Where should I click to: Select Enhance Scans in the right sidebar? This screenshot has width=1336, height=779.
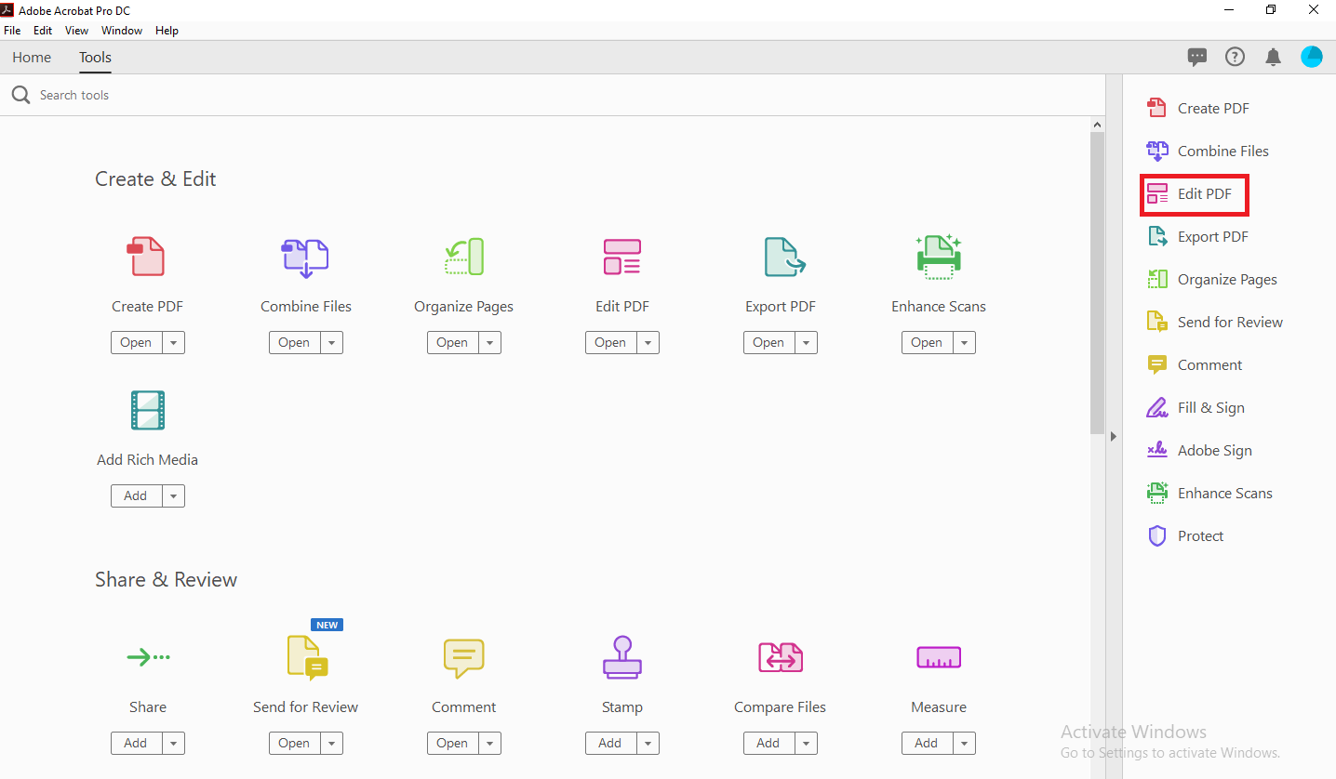click(x=1209, y=493)
